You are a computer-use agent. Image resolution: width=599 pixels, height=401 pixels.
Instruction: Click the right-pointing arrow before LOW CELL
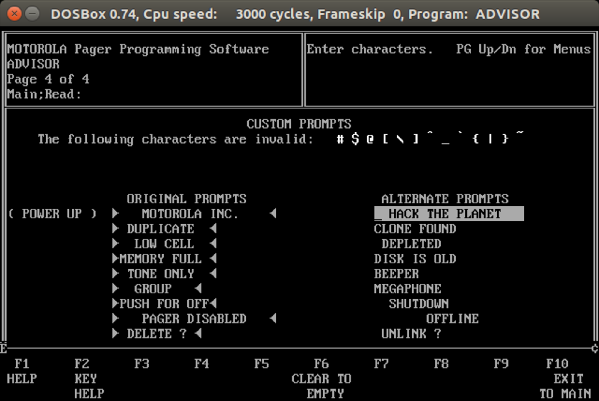[x=115, y=244]
